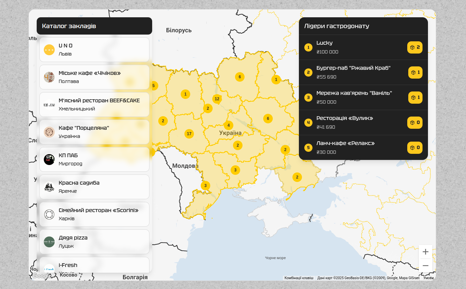The image size is (466, 289).
Task: Click the box badge for Ресторація «Вулик»
Action: coord(415,123)
